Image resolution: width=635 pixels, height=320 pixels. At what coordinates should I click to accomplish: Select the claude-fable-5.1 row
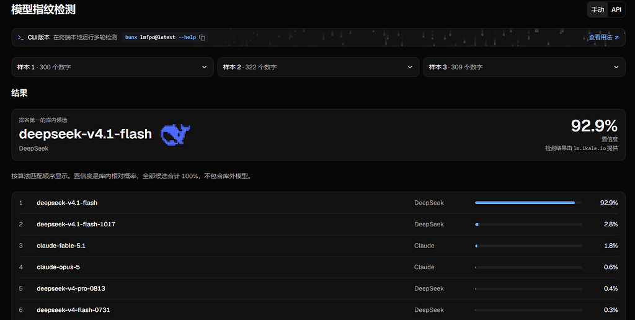pos(318,246)
